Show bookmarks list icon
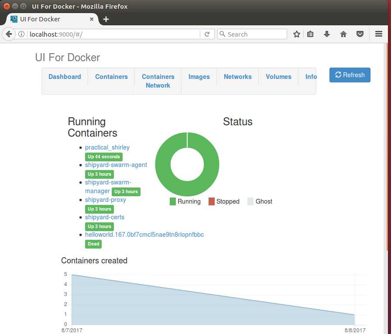 (x=310, y=34)
